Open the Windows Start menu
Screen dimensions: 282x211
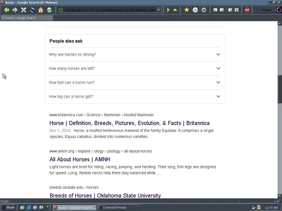click(8, 208)
